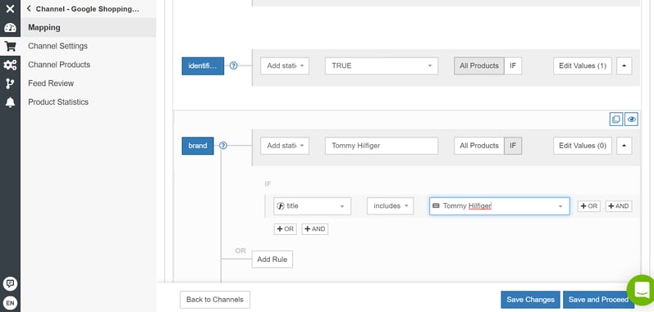
Task: Open the settings gears icon in sidebar
Action: point(10,65)
